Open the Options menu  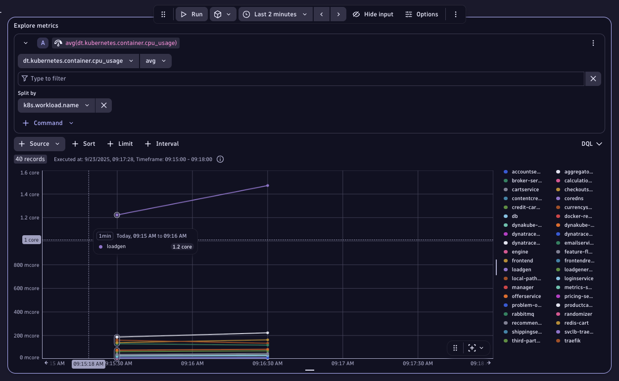coord(422,14)
